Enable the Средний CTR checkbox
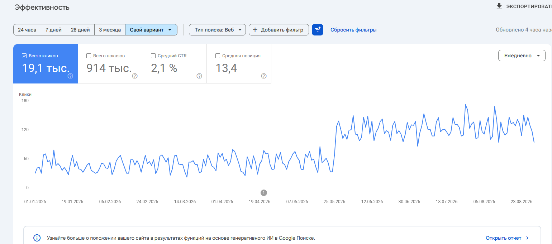 pyautogui.click(x=153, y=56)
